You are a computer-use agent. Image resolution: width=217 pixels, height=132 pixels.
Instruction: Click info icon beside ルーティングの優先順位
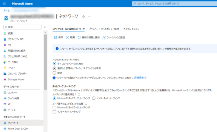pyautogui.click(x=79, y=95)
